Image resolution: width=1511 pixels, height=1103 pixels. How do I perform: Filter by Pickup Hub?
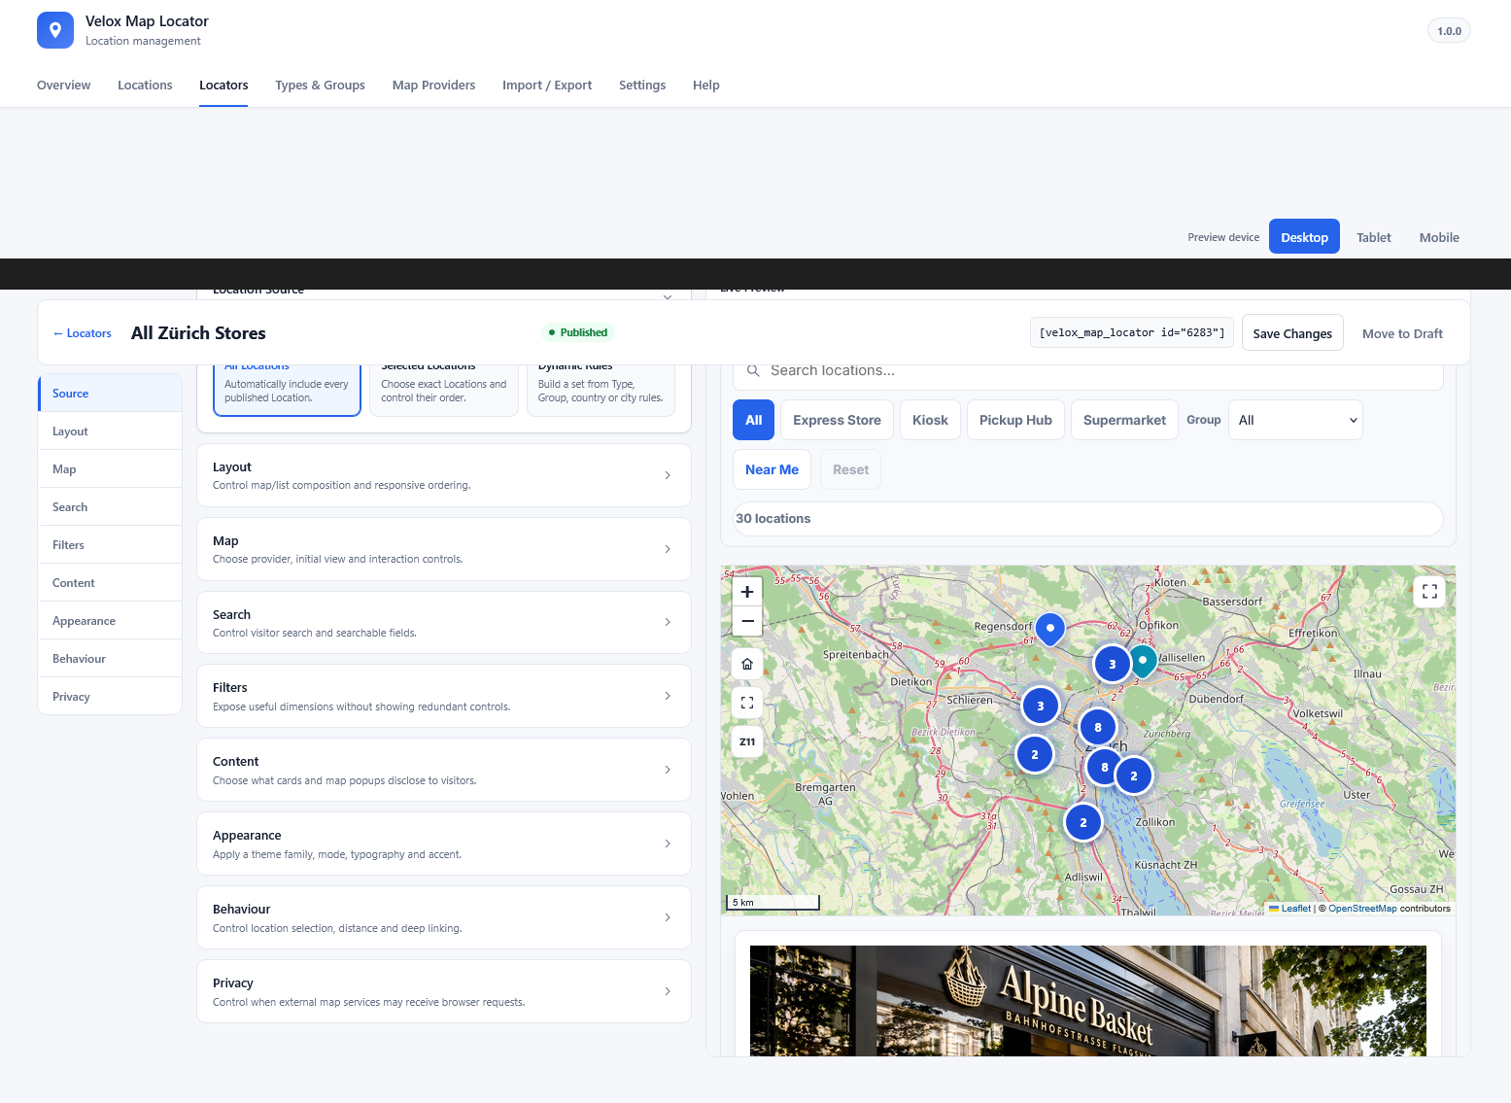pos(1015,420)
